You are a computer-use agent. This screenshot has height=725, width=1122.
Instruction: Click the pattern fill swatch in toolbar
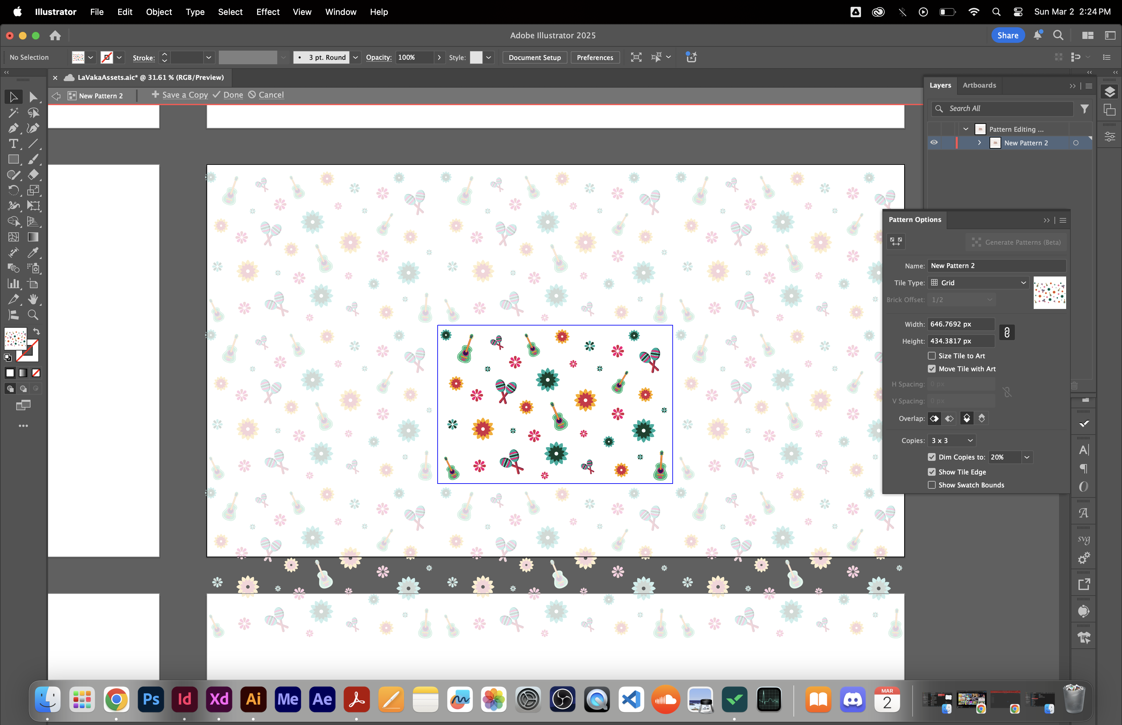click(x=15, y=338)
